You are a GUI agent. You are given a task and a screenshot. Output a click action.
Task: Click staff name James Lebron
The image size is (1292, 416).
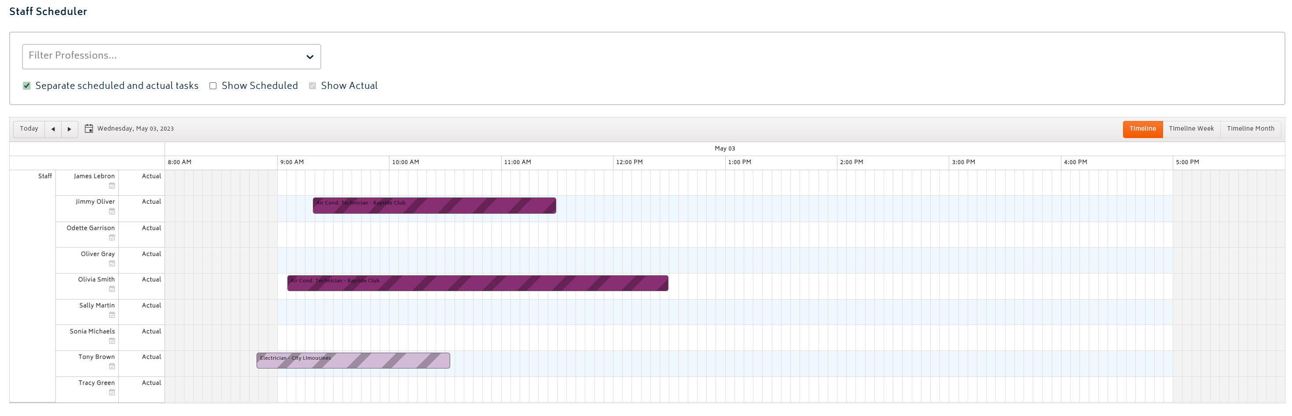[x=94, y=176]
